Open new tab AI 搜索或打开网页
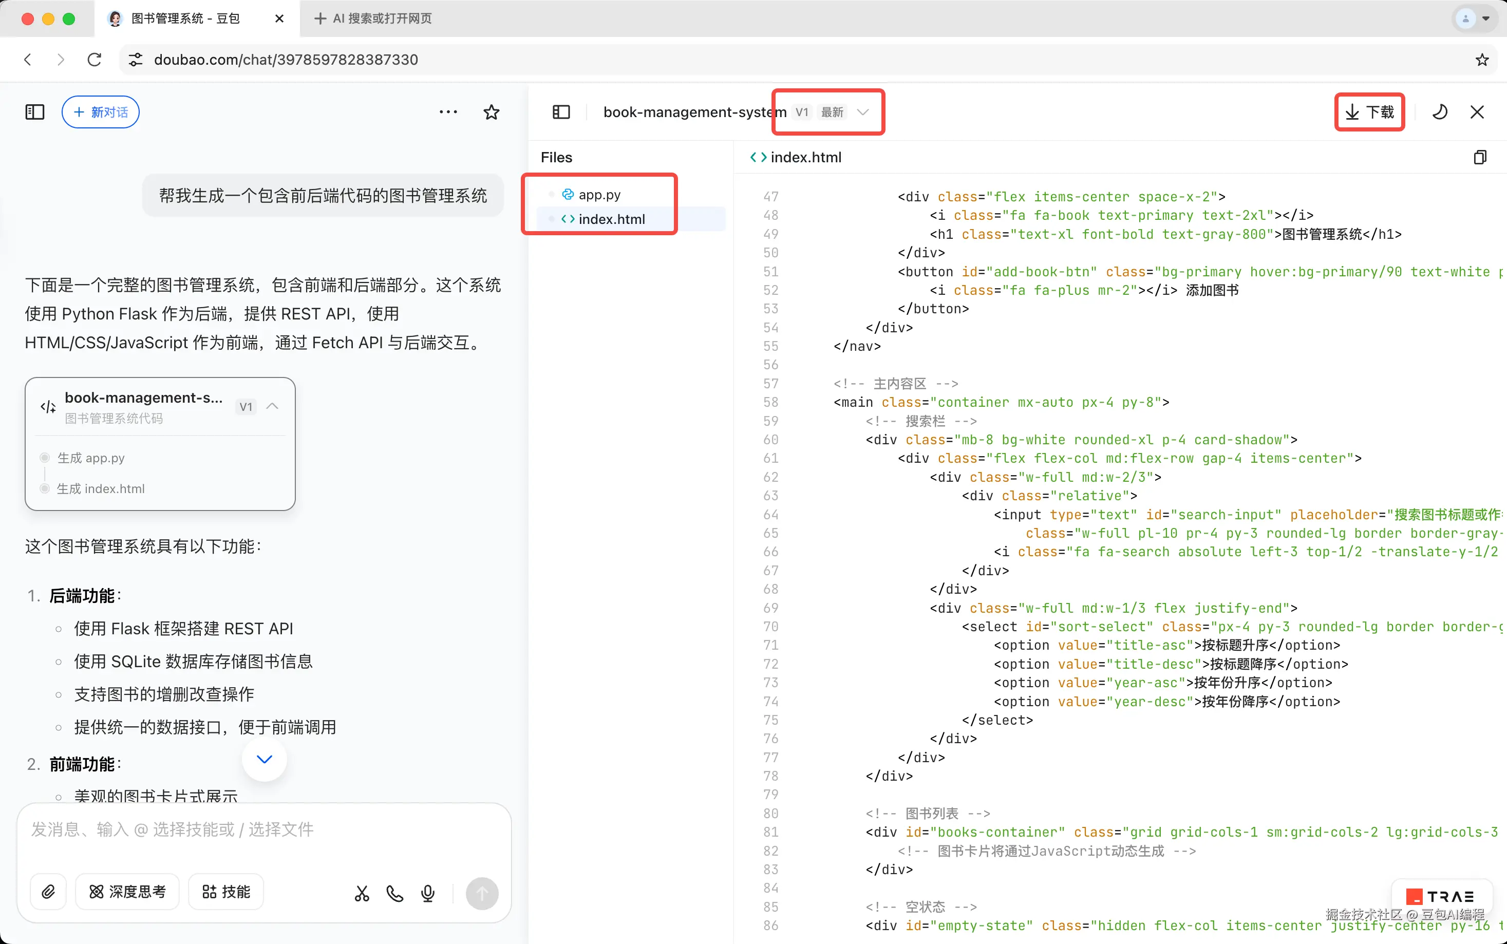 click(x=373, y=18)
